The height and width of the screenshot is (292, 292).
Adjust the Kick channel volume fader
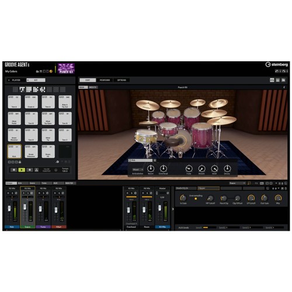click(x=9, y=208)
